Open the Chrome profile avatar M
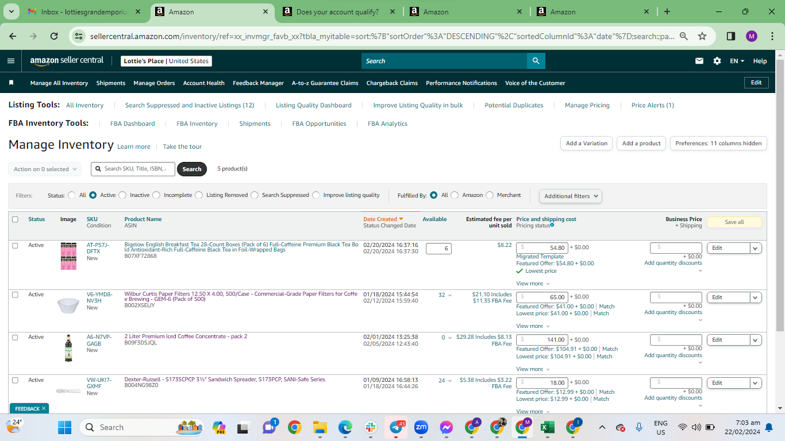The image size is (785, 441). [x=752, y=36]
